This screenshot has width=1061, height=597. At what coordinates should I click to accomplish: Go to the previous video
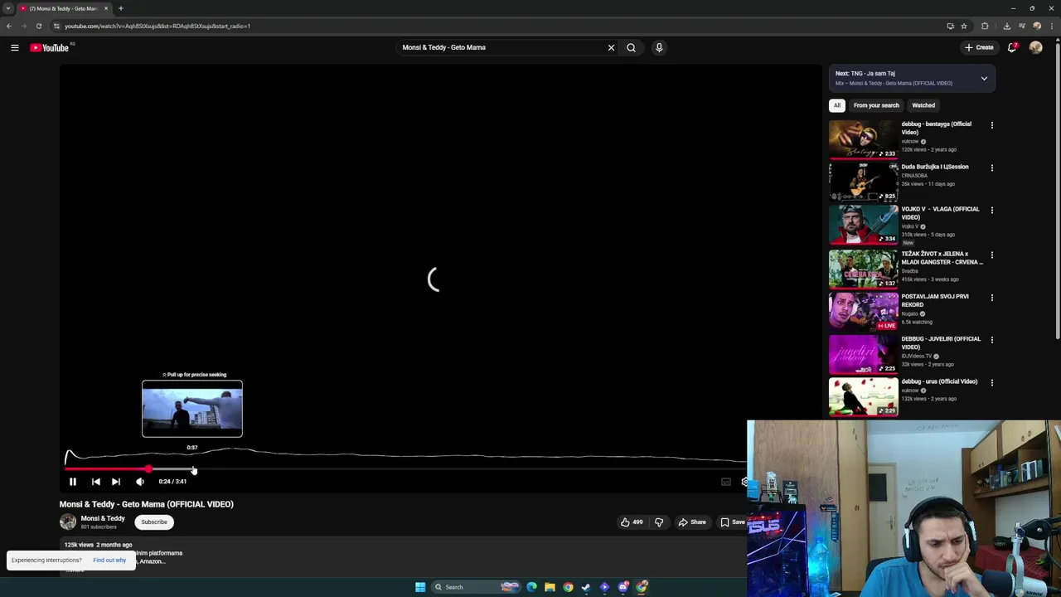(x=96, y=482)
